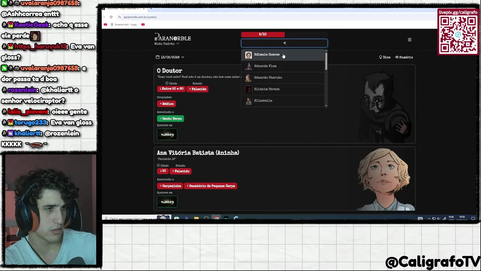The height and width of the screenshot is (271, 481).
Task: Click the Floresta thumbnail under O Doutor
Action: (x=167, y=134)
